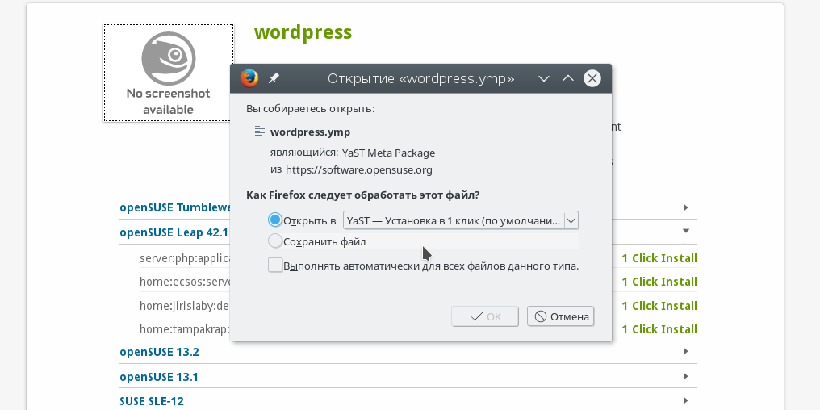Select the Сохранить файл radio button
Image resolution: width=820 pixels, height=410 pixels.
click(275, 241)
